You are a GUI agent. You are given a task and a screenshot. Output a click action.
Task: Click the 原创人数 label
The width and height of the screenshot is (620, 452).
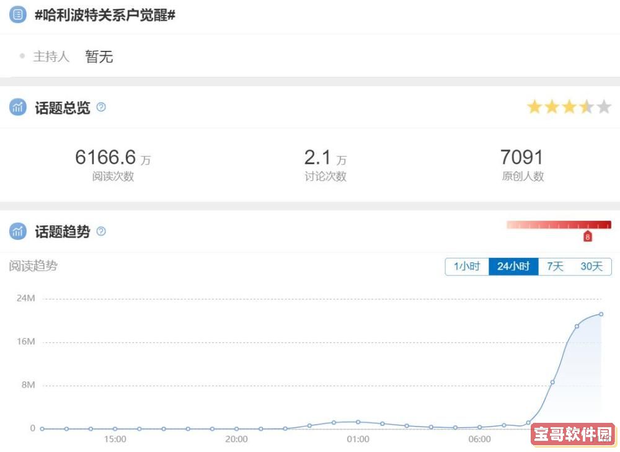(x=523, y=176)
